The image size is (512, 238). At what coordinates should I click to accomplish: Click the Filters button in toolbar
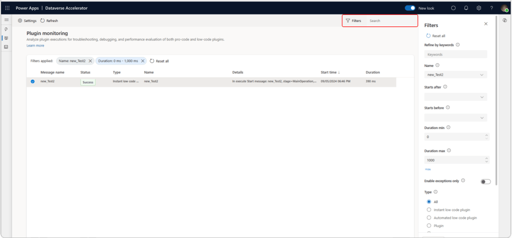point(353,21)
